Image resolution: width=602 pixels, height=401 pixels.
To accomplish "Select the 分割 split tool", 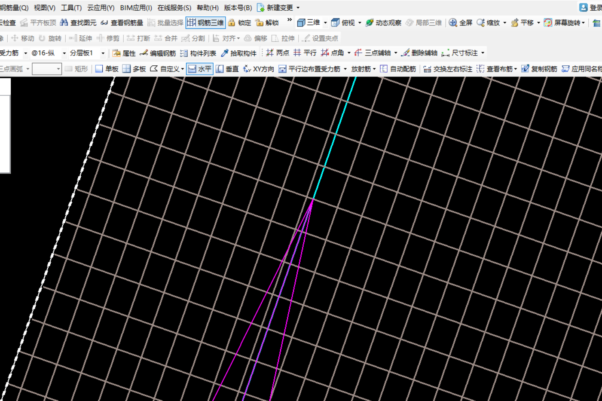I will [193, 38].
